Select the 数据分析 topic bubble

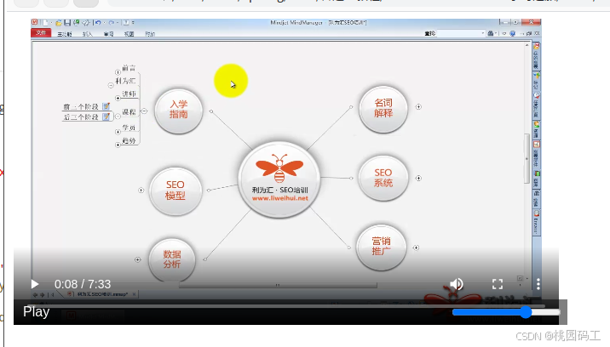point(171,259)
